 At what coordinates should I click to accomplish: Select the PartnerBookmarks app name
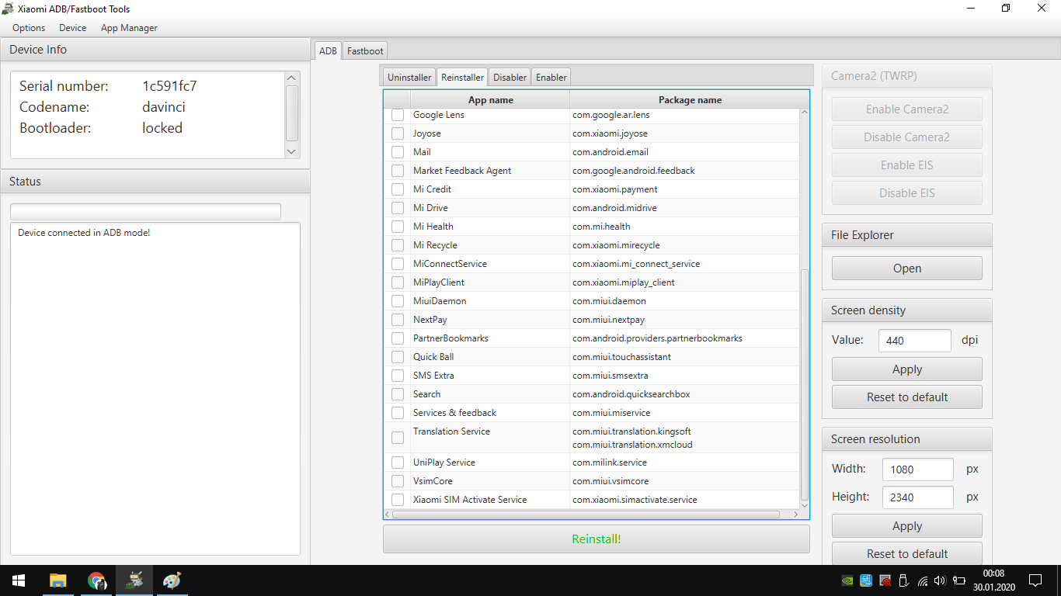click(x=450, y=338)
